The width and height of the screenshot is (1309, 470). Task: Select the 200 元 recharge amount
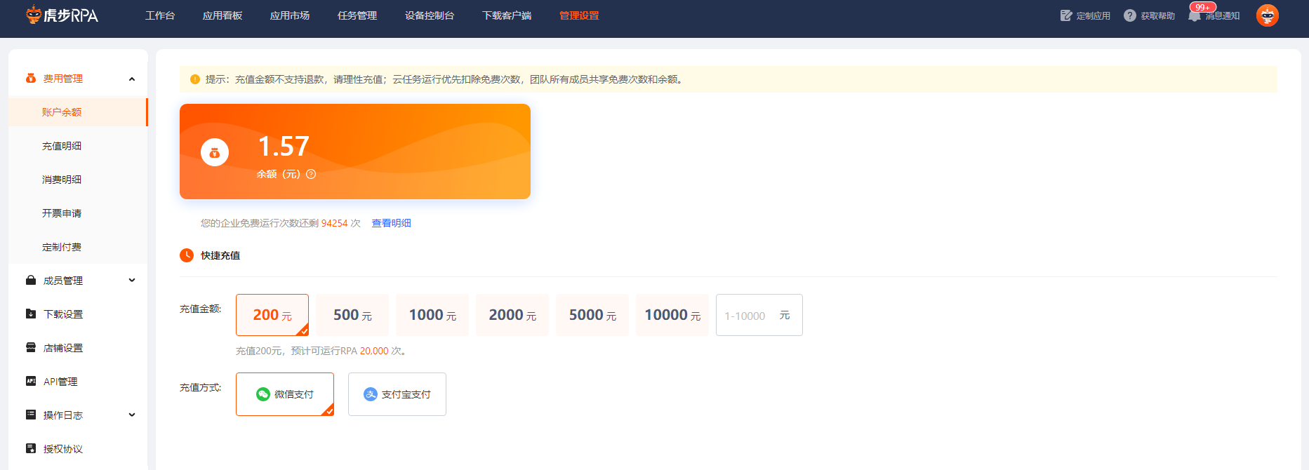pyautogui.click(x=272, y=315)
